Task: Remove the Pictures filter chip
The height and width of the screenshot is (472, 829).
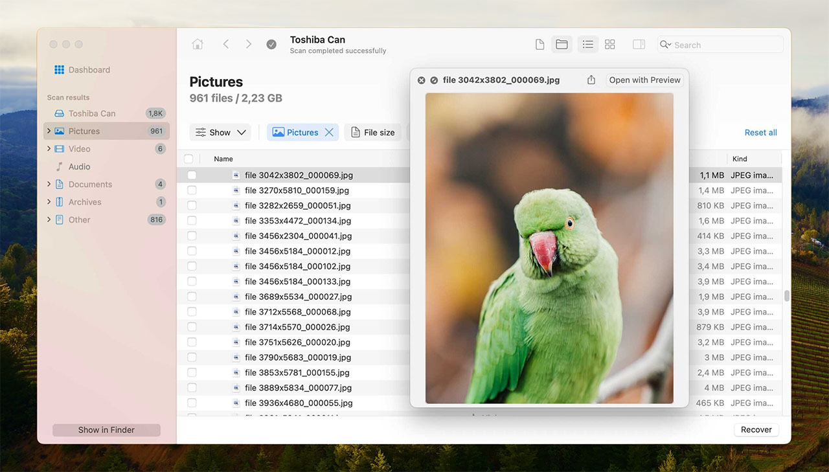Action: pos(330,132)
